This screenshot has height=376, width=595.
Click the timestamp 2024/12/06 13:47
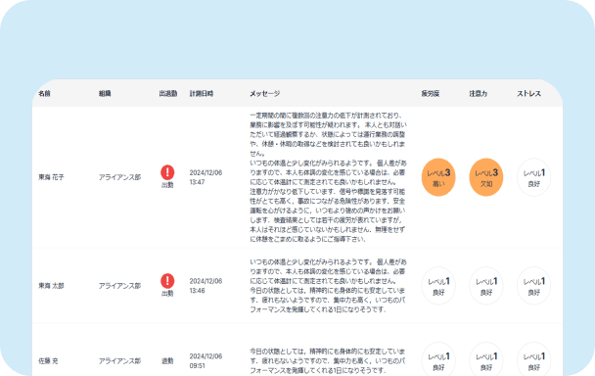pos(206,177)
